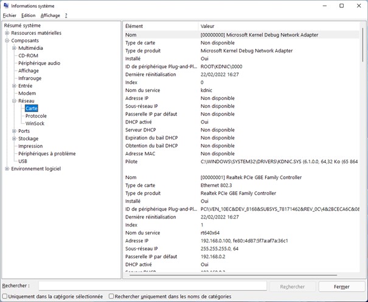368x302 pixels.
Task: Expand the Environnement logiciel node
Action: tap(7, 169)
